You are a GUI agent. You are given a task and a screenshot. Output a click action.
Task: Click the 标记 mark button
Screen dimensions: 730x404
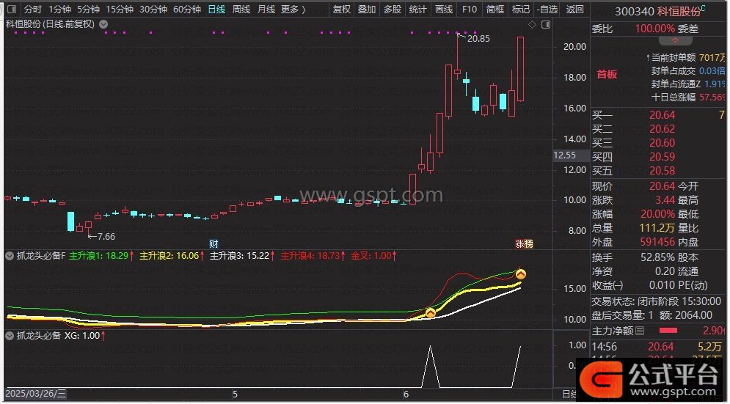point(520,10)
